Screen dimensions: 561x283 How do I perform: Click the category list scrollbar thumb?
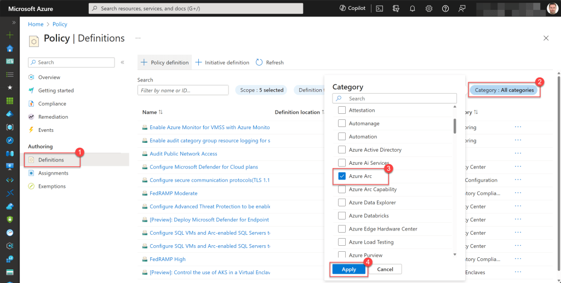point(454,126)
